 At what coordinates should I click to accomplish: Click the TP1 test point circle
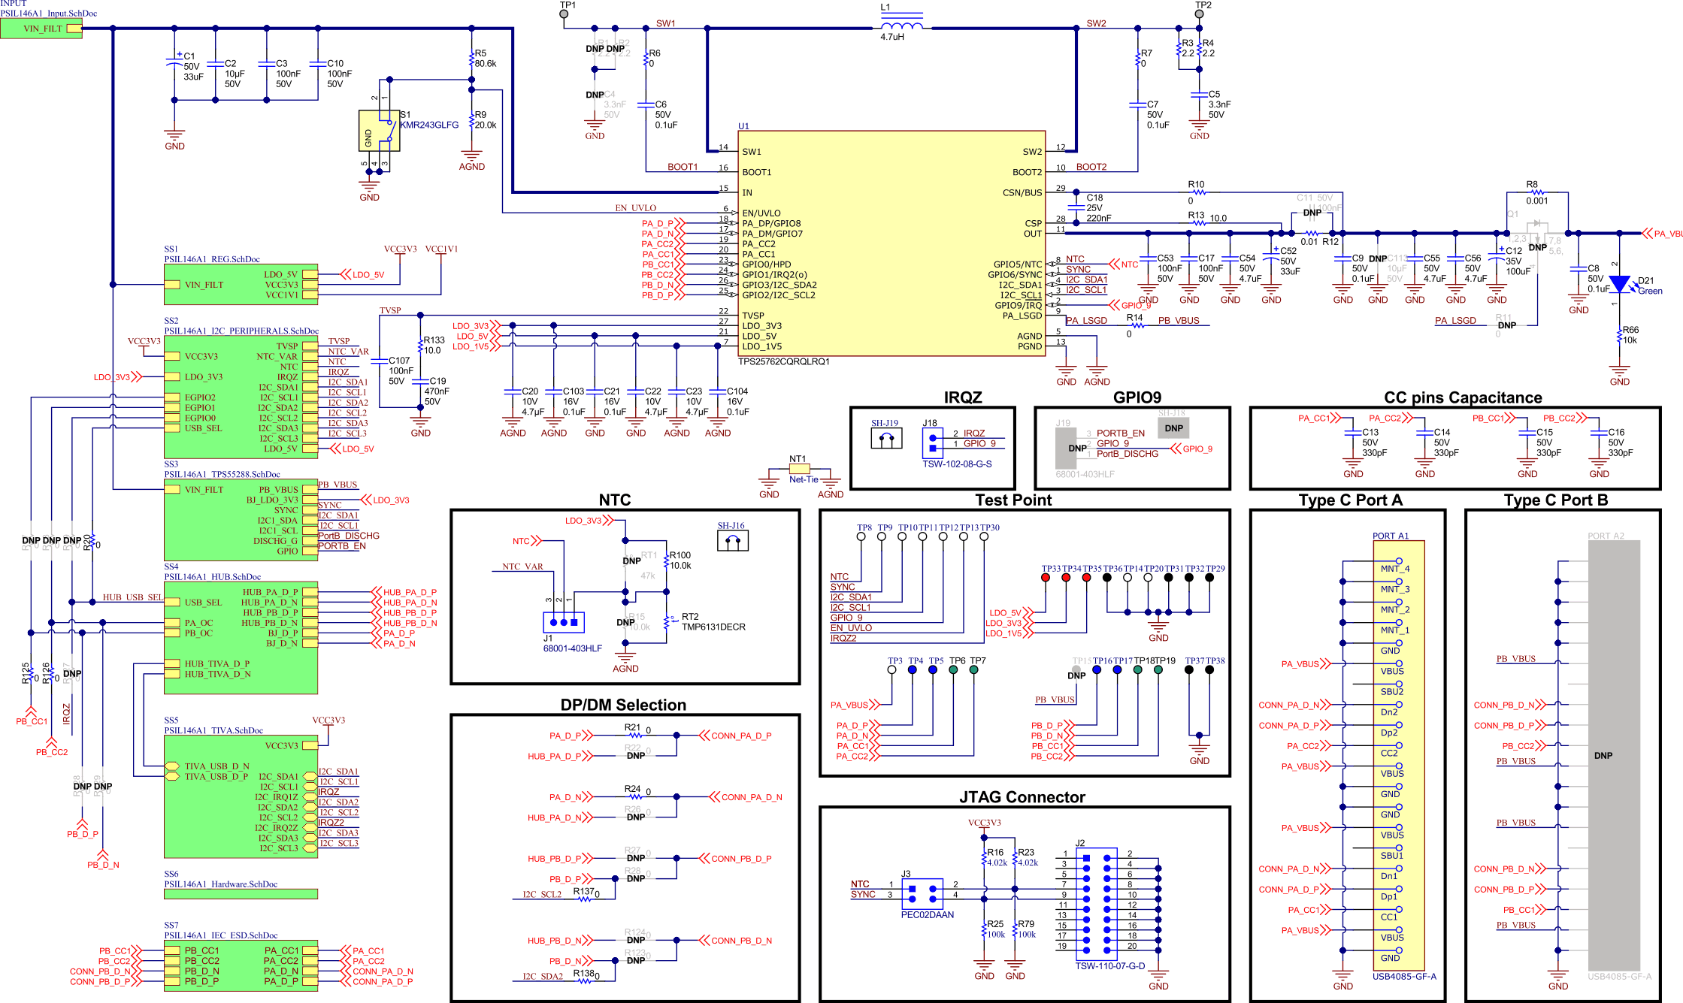[x=565, y=14]
